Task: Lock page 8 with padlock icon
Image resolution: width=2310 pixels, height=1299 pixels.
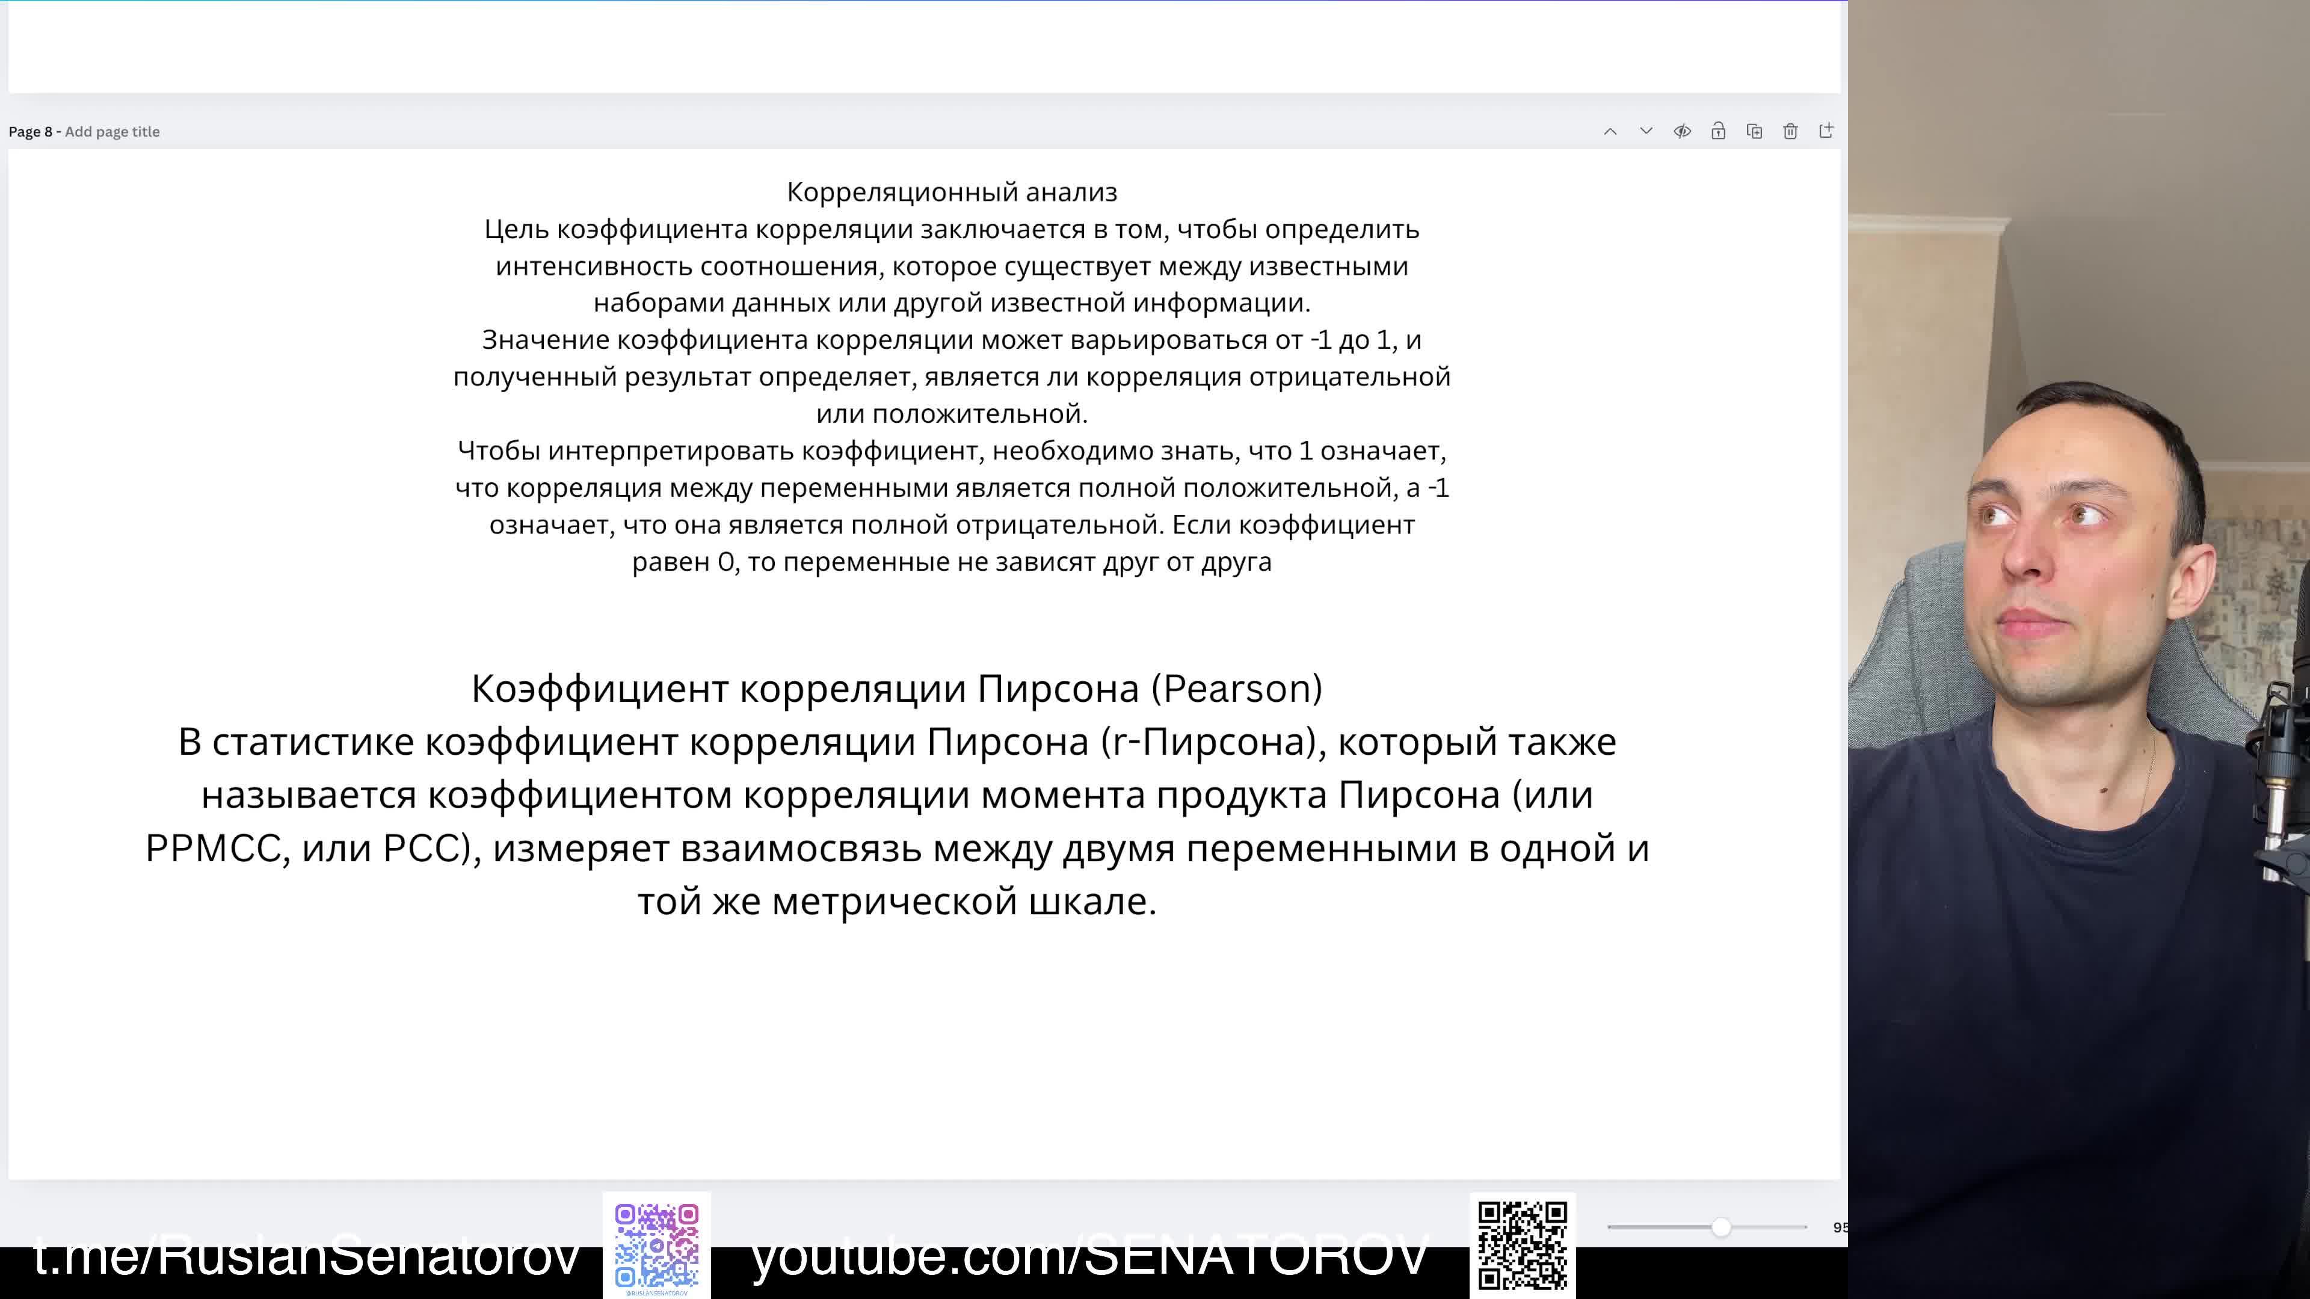Action: (1717, 132)
